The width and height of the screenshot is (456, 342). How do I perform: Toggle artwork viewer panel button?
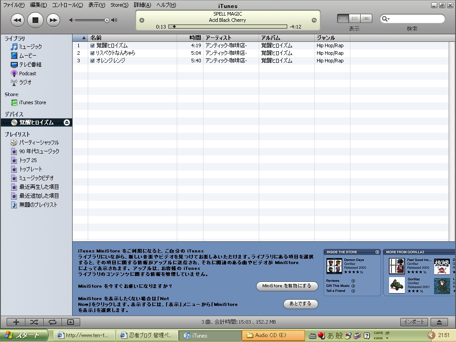(71, 322)
